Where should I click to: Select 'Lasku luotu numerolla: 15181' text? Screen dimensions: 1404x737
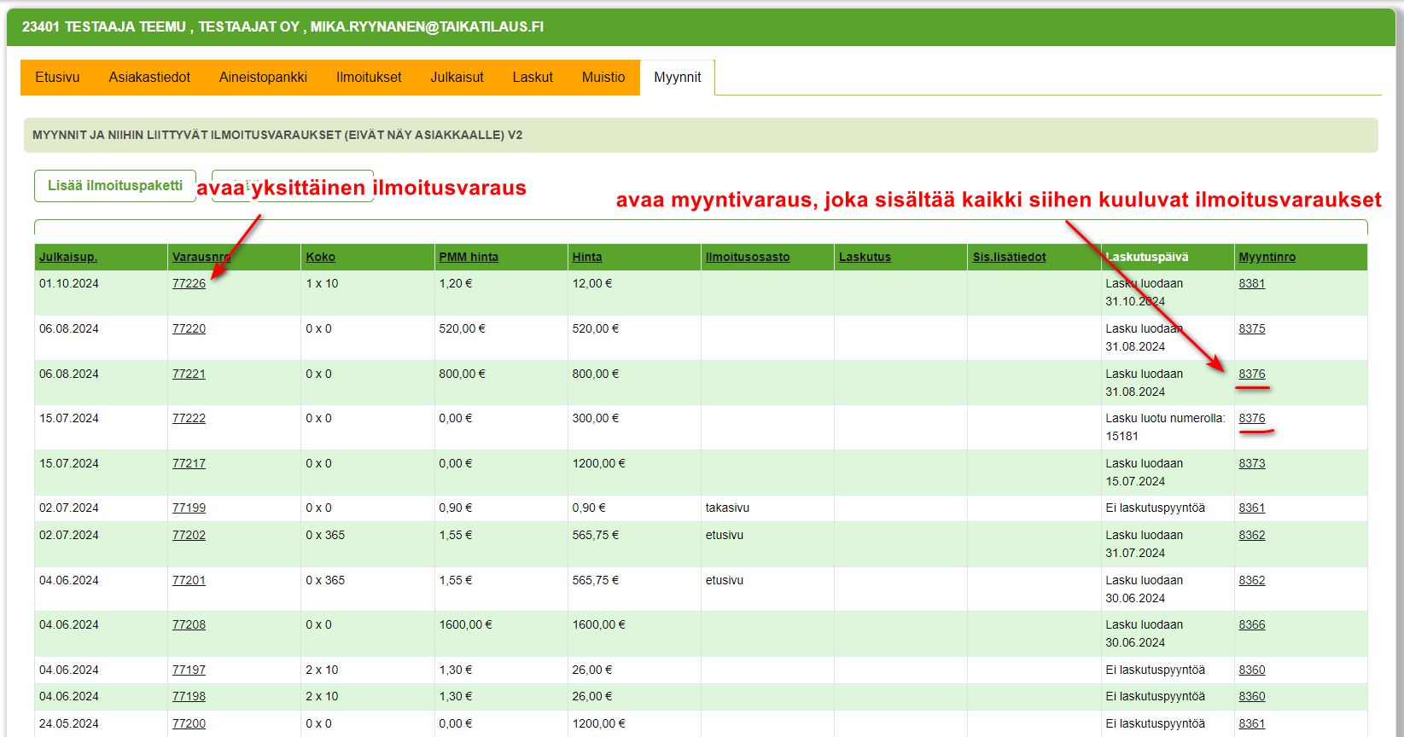pos(1165,427)
